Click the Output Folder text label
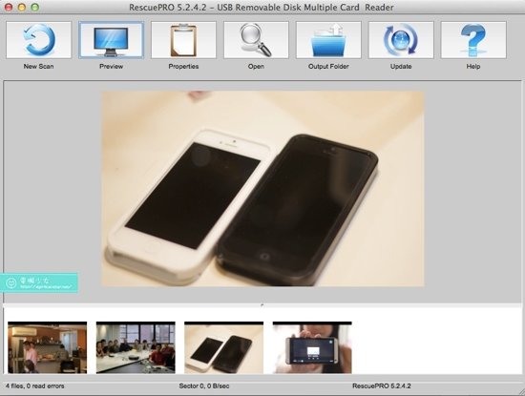This screenshot has width=525, height=396. click(328, 66)
